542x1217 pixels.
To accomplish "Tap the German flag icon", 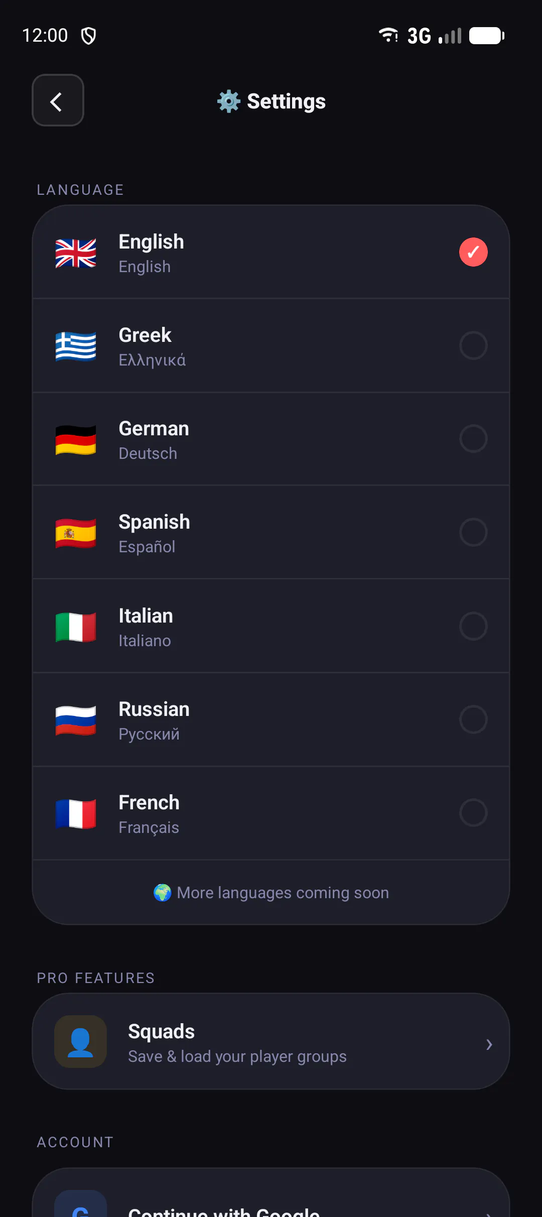I will click(x=76, y=440).
